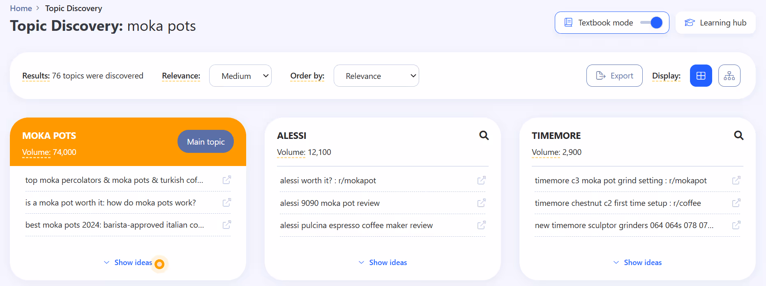Search the TIMEMORE topic magnifier icon
The width and height of the screenshot is (766, 286).
pyautogui.click(x=739, y=136)
